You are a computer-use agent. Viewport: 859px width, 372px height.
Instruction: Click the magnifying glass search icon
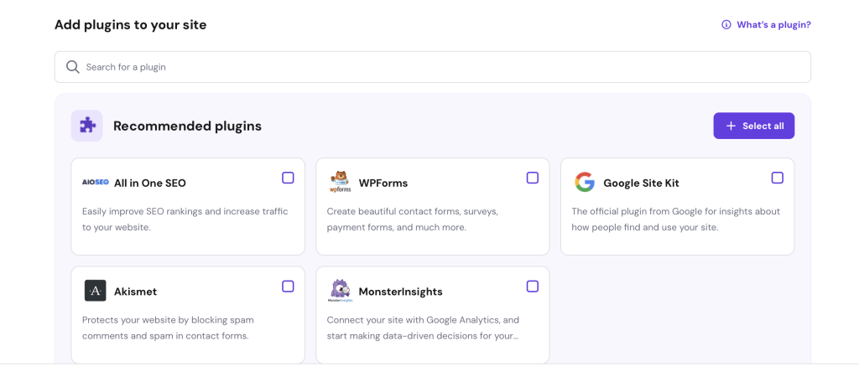pos(73,67)
